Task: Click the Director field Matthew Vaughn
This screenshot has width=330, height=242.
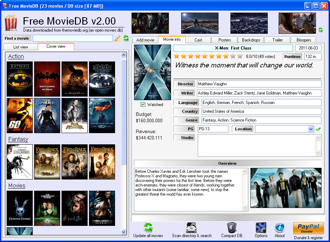Action: [x=259, y=84]
